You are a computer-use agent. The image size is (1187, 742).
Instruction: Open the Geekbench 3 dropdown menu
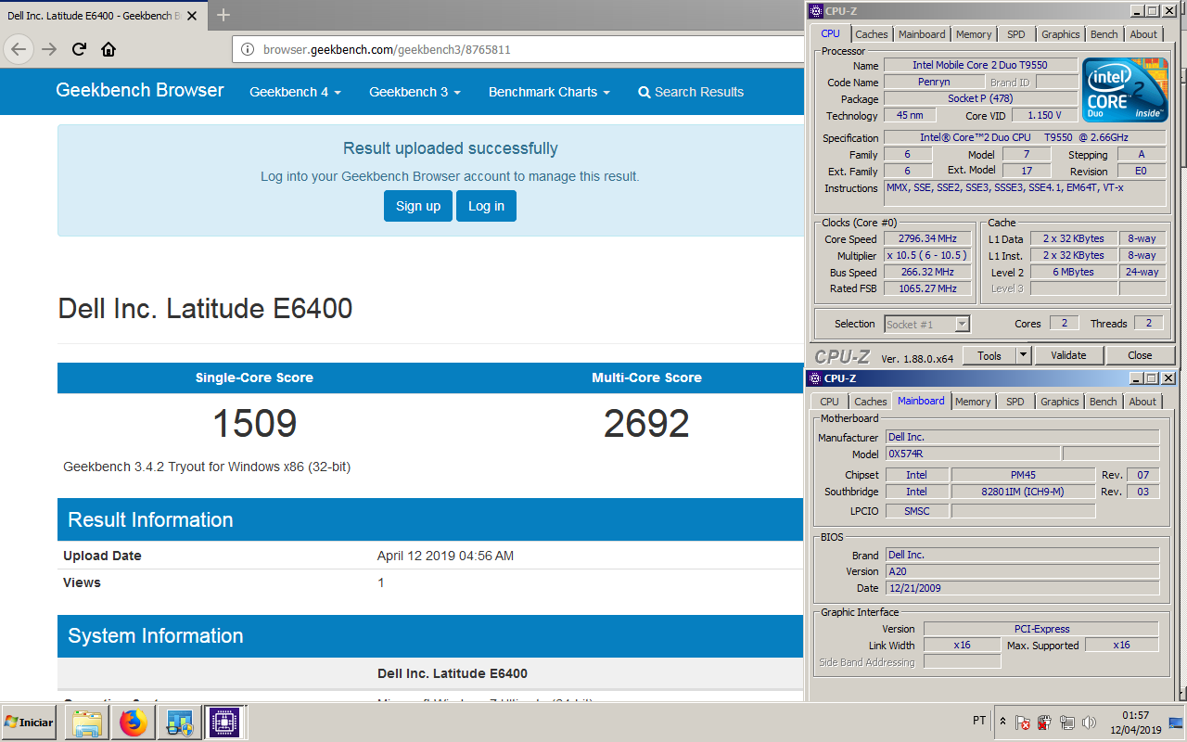(x=415, y=92)
